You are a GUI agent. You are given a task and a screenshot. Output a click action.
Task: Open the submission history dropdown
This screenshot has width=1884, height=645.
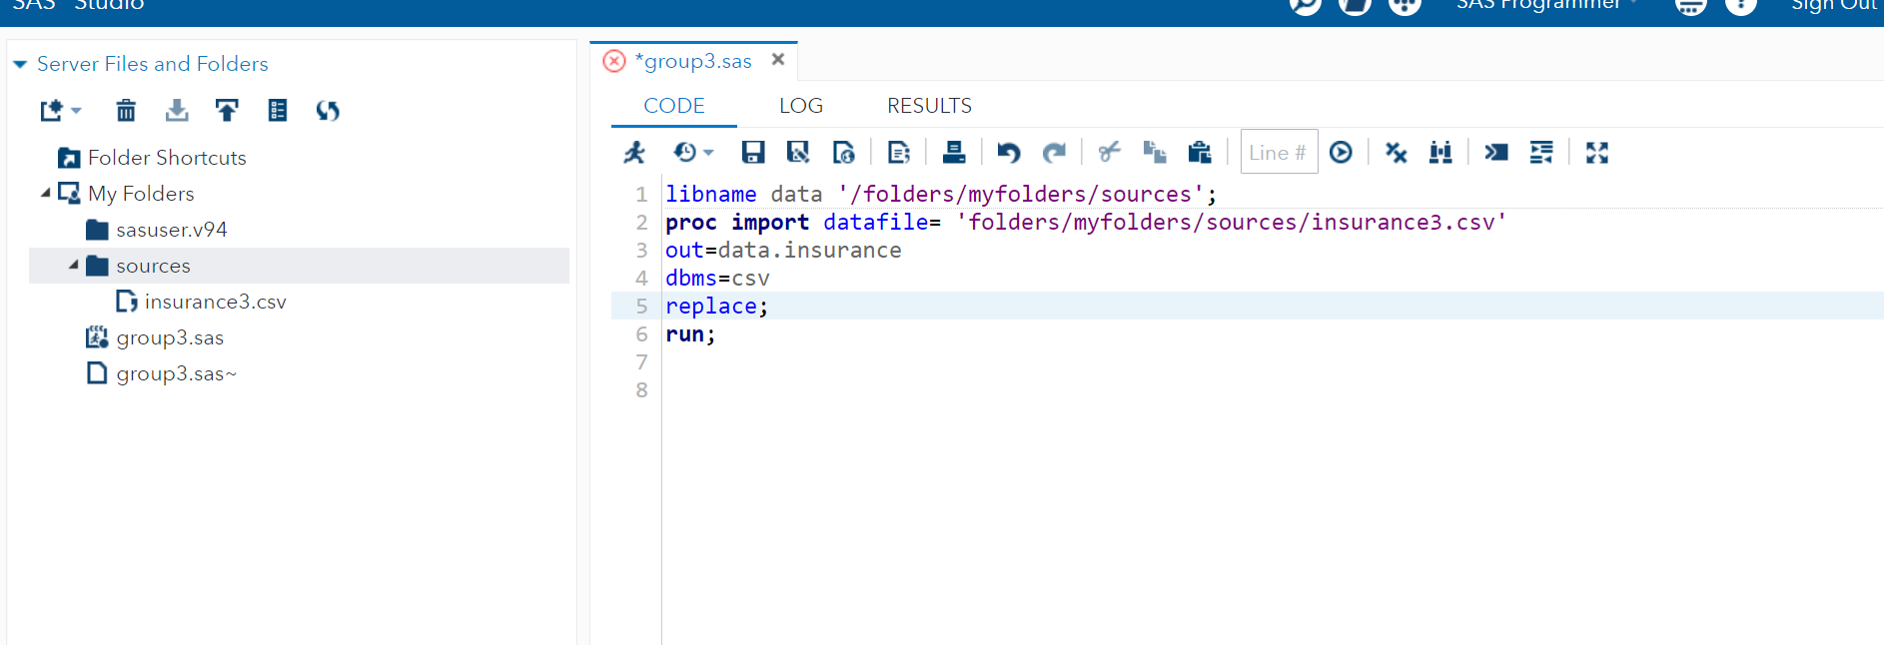click(693, 153)
